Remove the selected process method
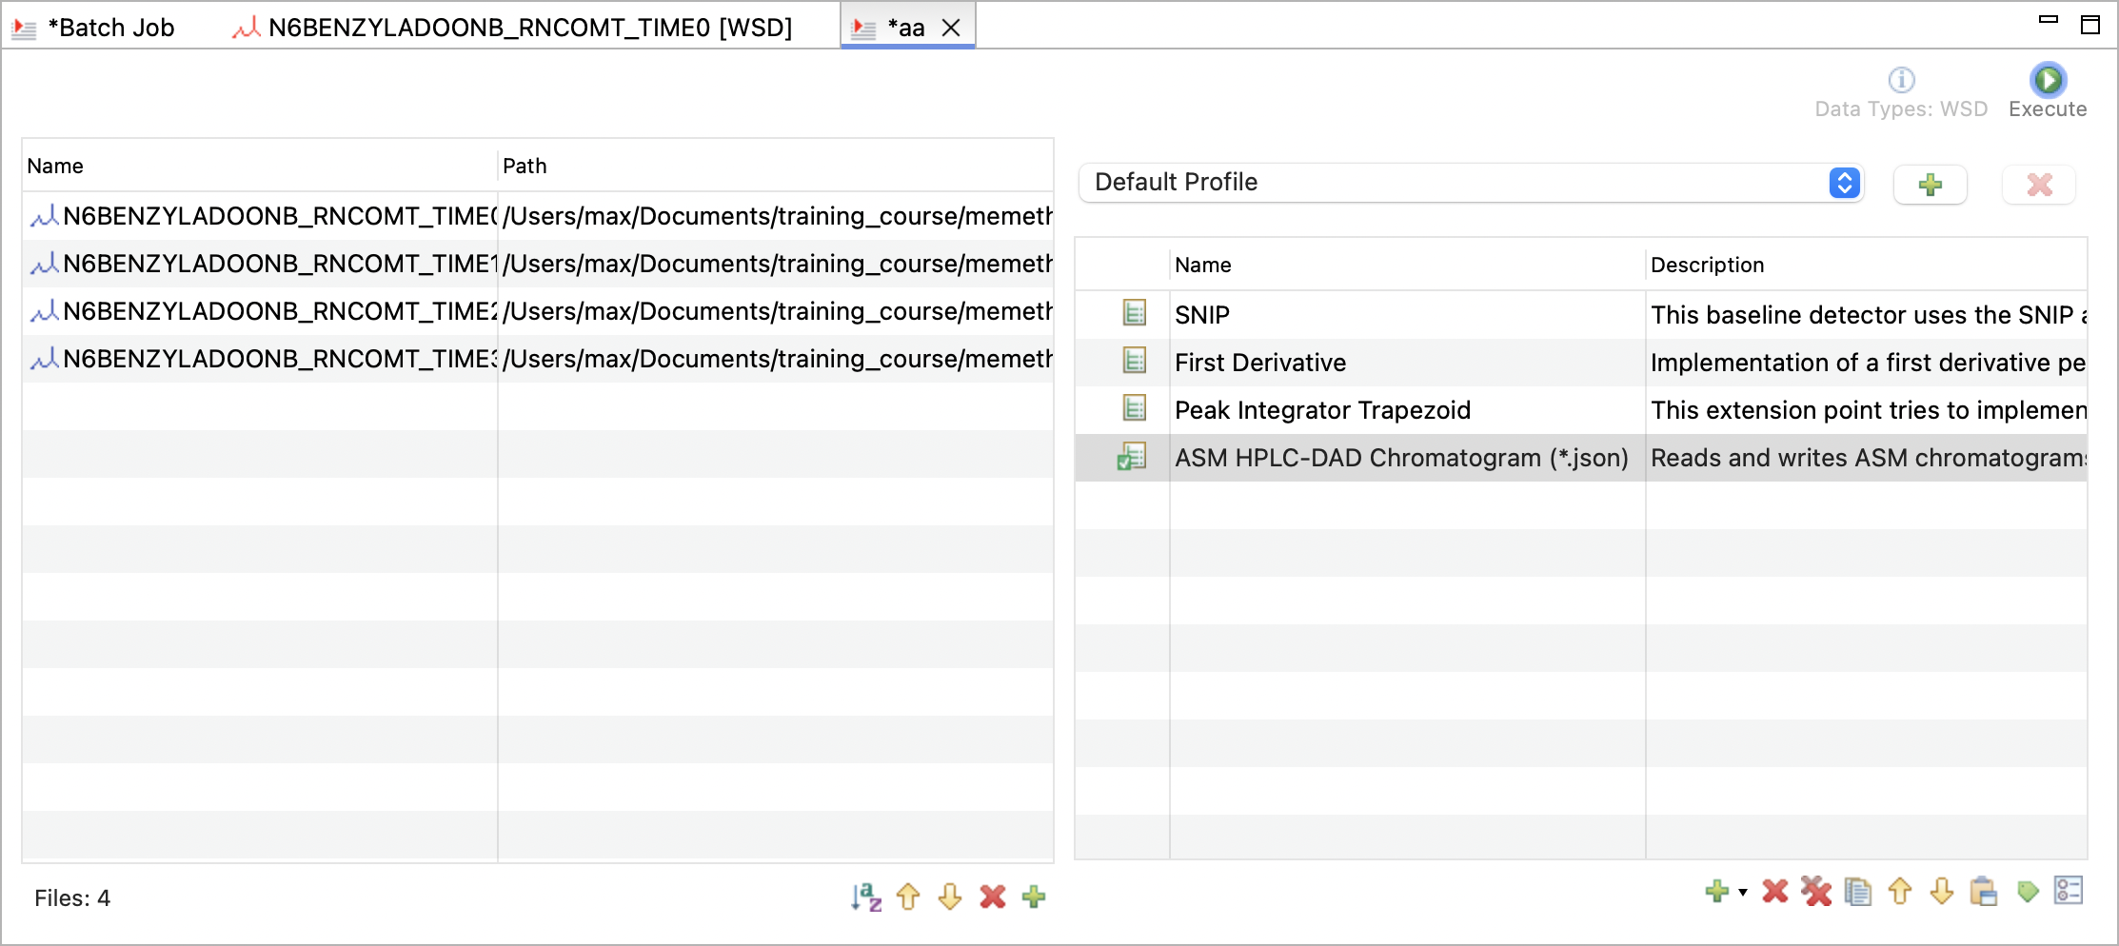Image resolution: width=2119 pixels, height=946 pixels. pyautogui.click(x=1775, y=892)
